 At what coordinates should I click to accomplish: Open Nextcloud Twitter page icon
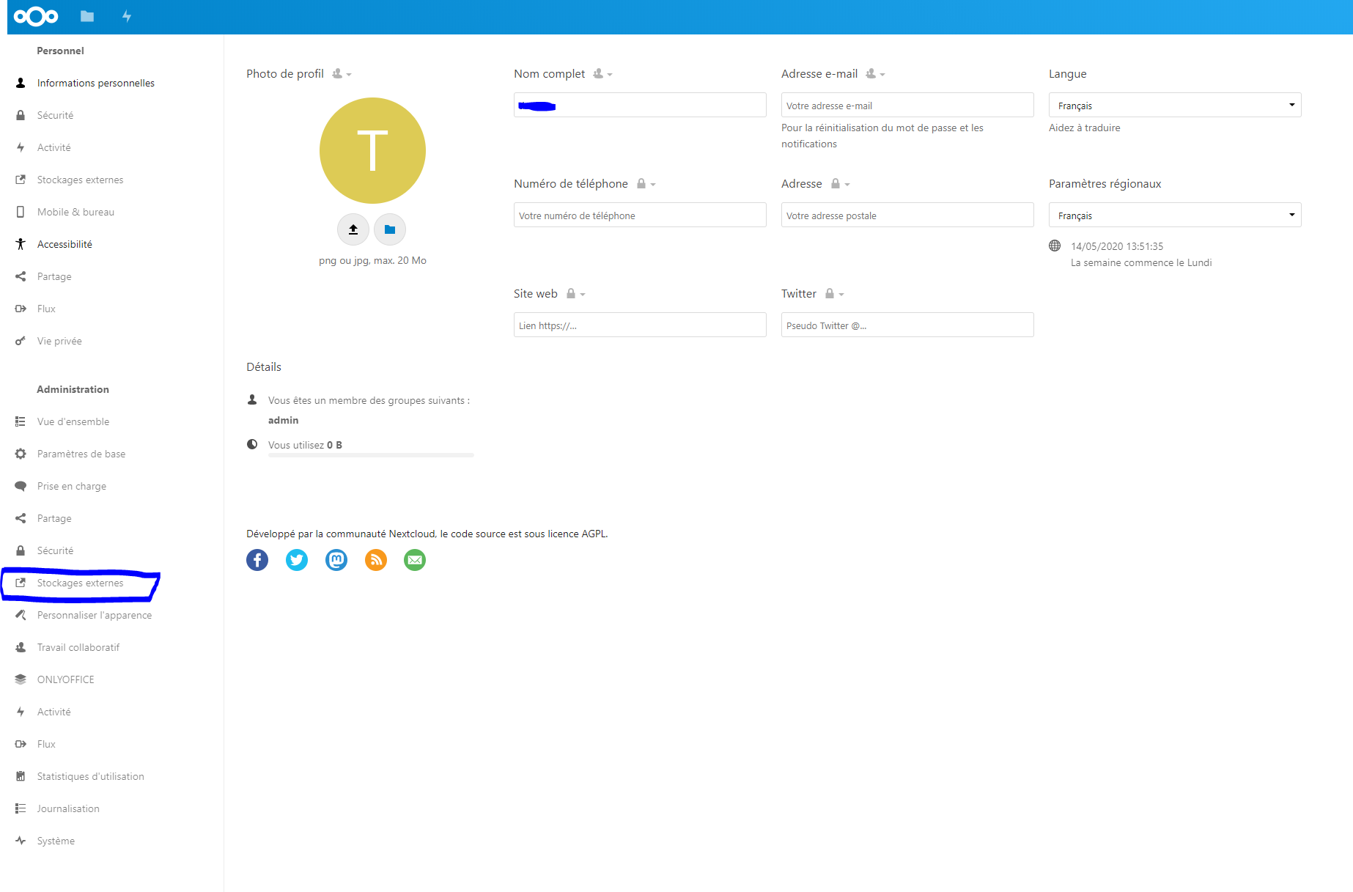pyautogui.click(x=297, y=560)
